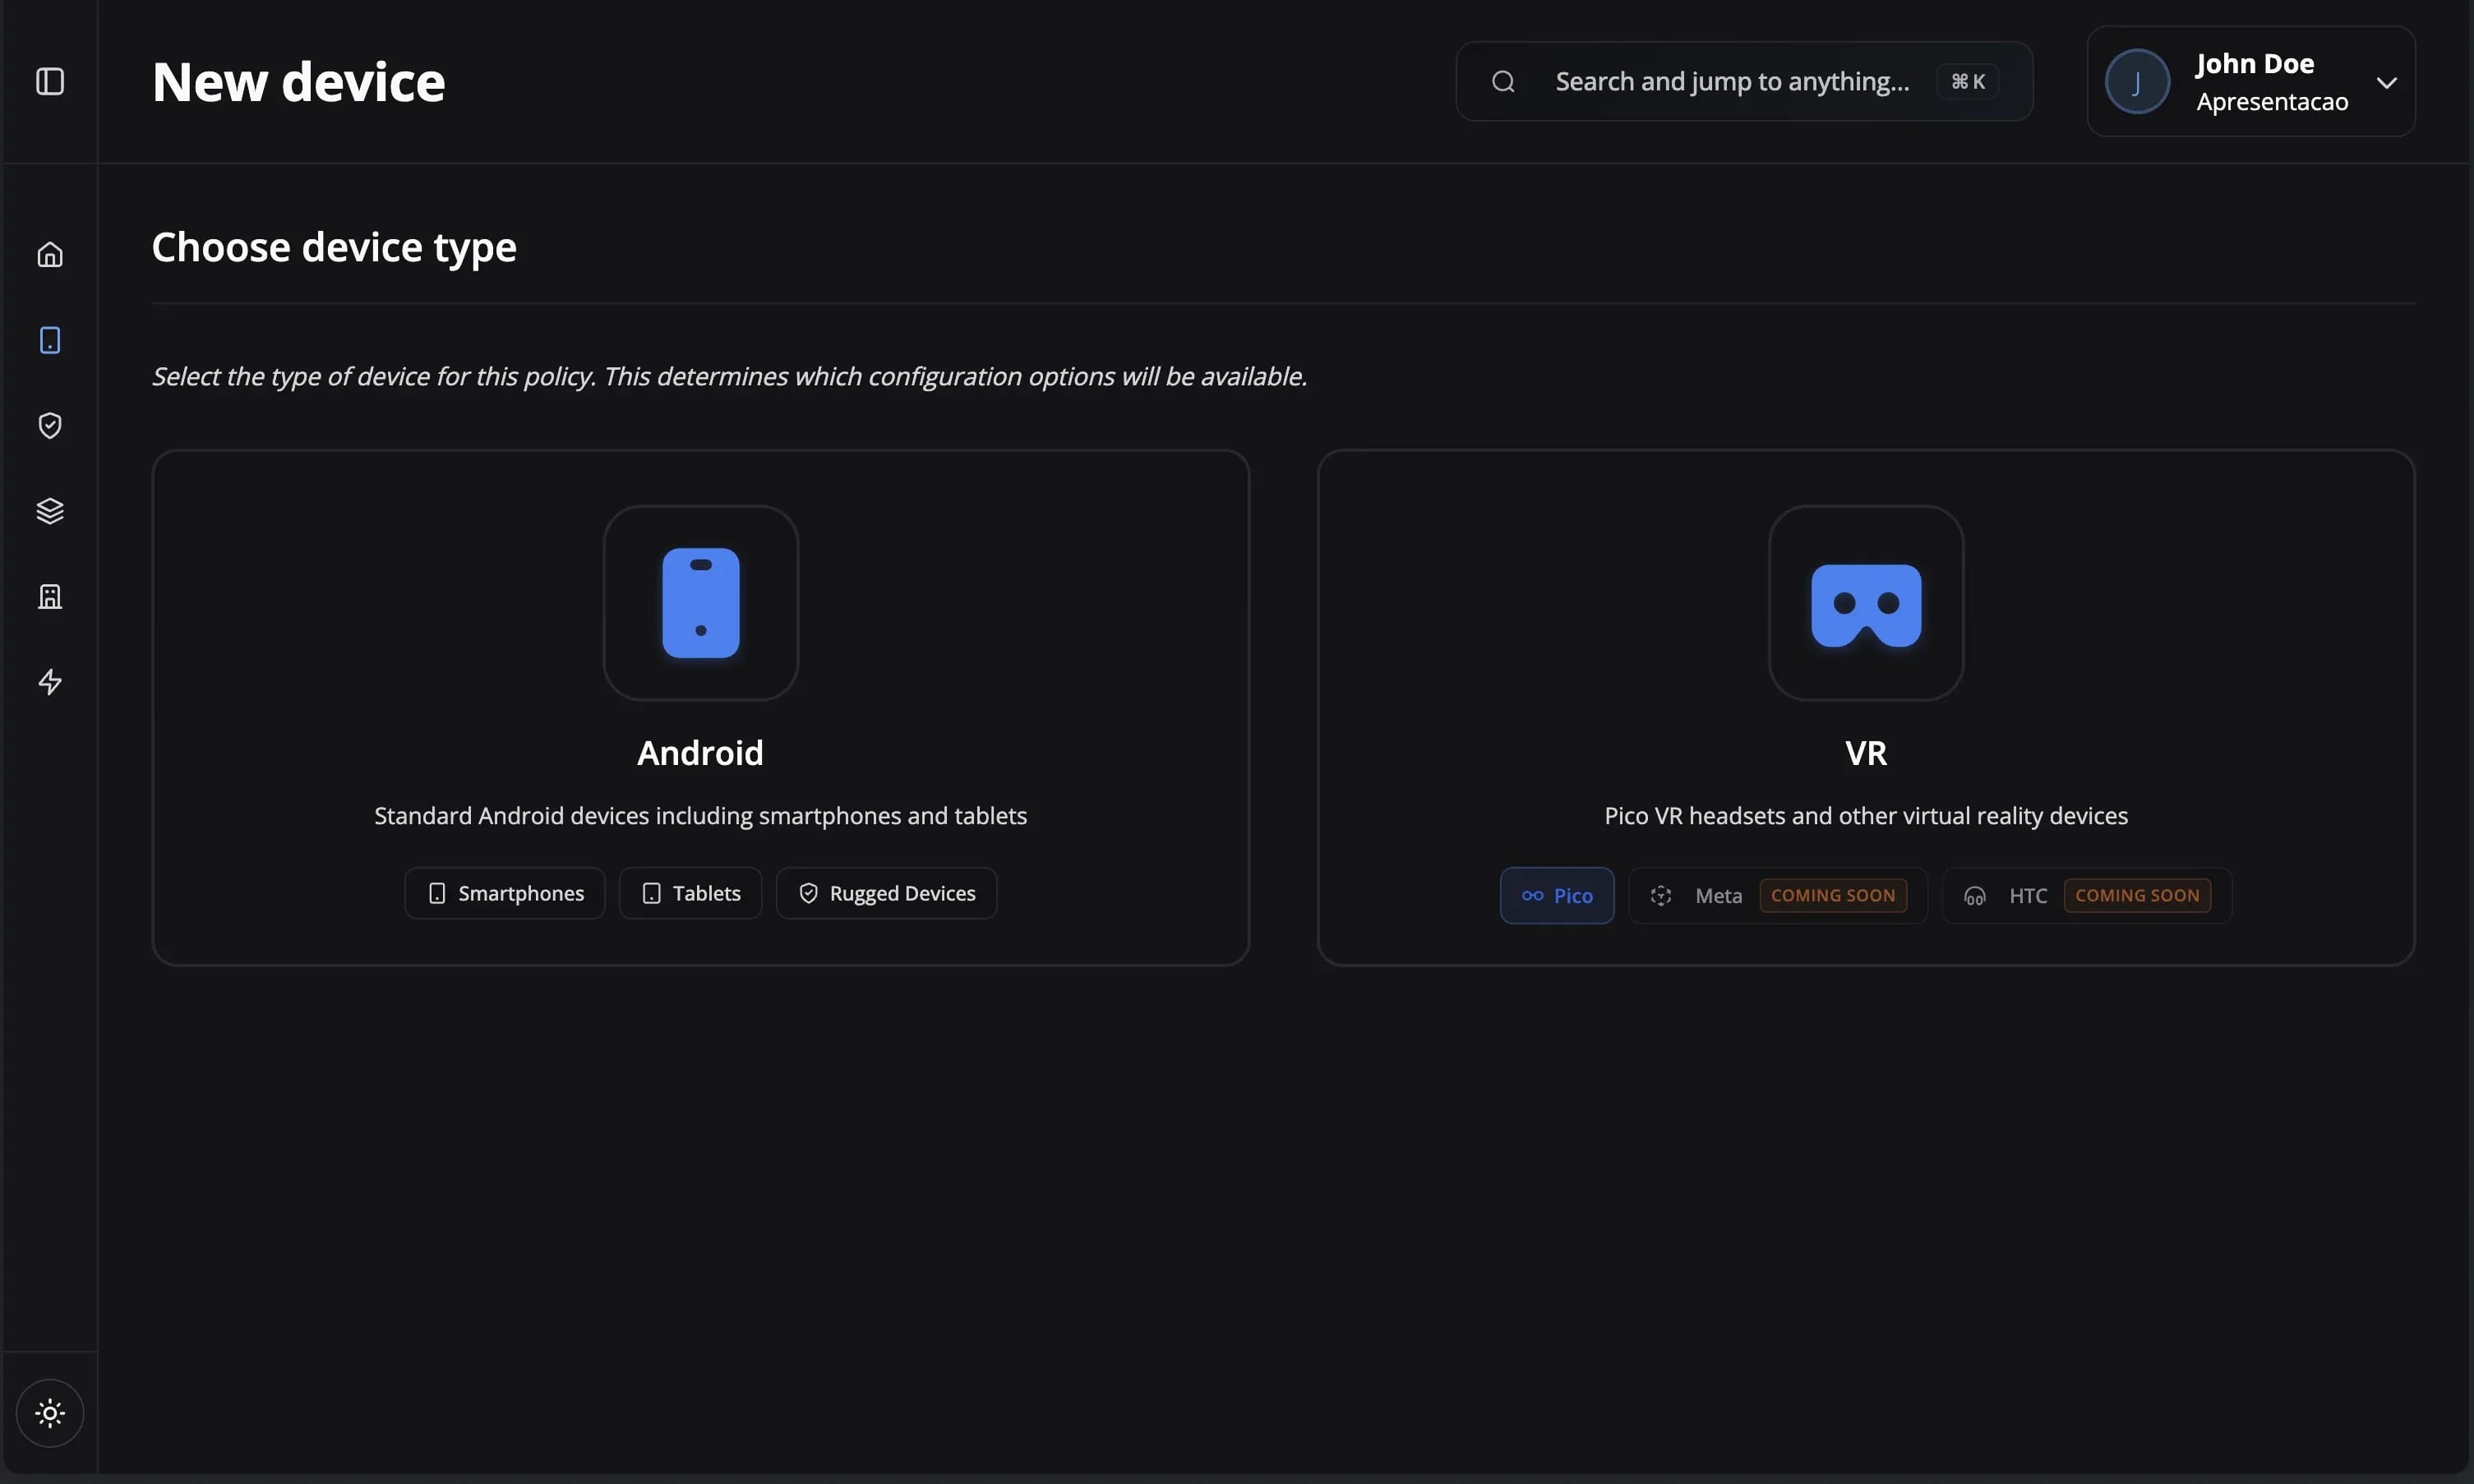Open the building organization sidebar icon
The image size is (2474, 1484).
coord(50,597)
